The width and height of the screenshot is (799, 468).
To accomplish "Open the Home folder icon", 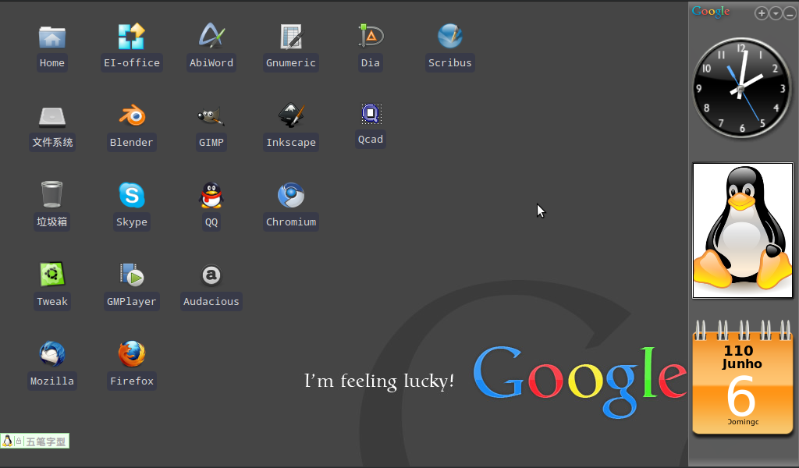I will pos(52,37).
